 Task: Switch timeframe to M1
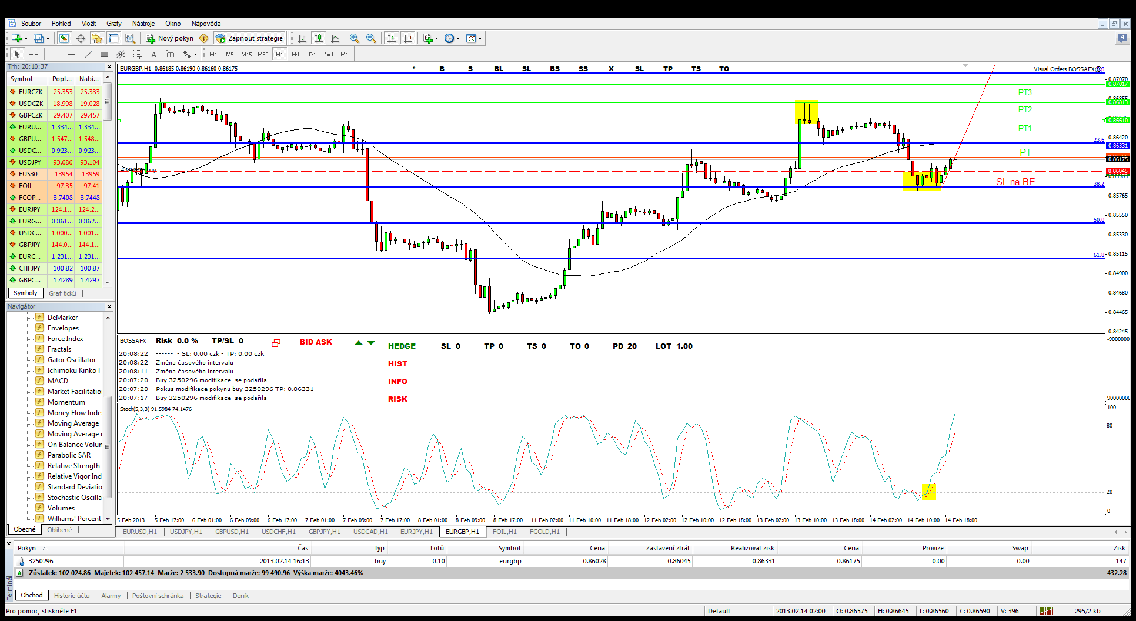pos(213,54)
